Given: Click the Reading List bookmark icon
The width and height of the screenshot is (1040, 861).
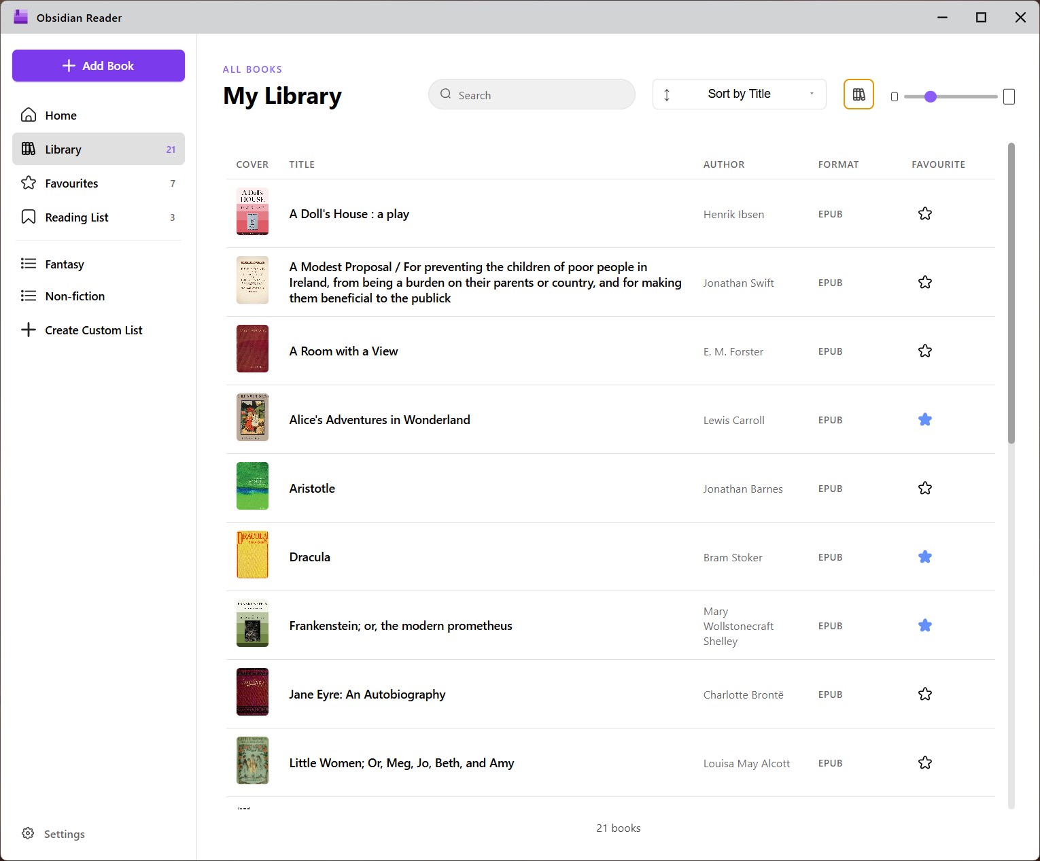Looking at the screenshot, I should tap(29, 217).
